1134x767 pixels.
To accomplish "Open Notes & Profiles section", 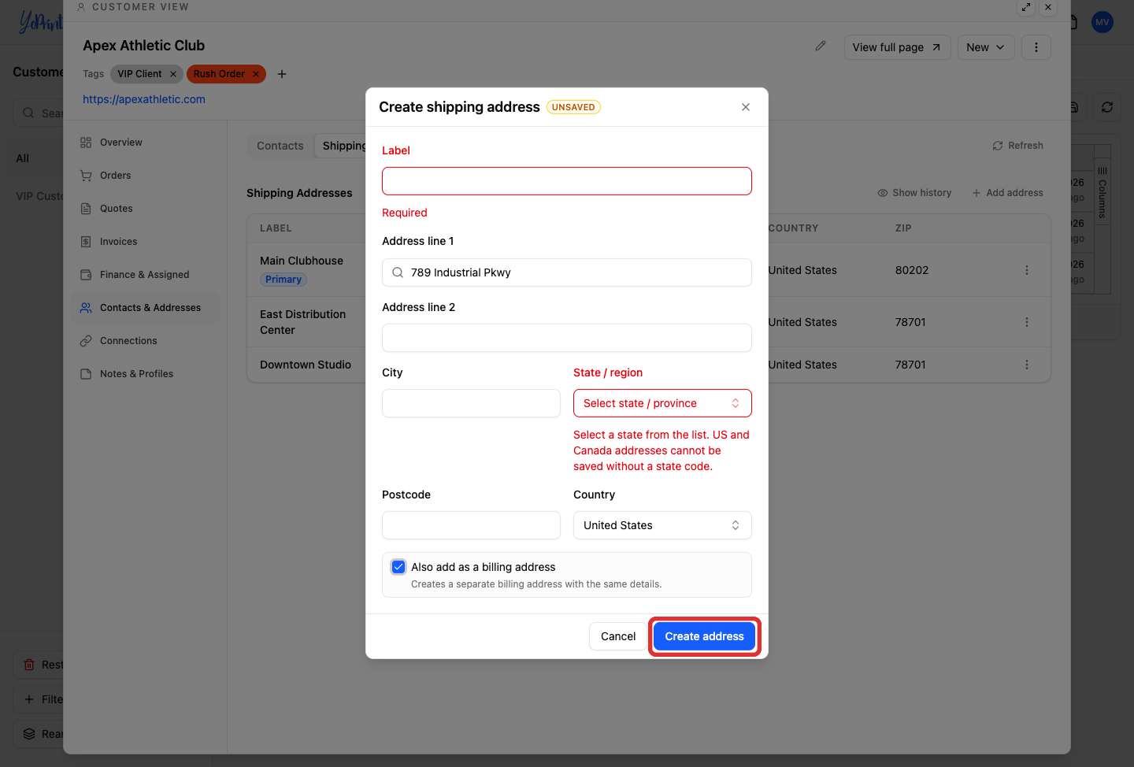I will (x=145, y=374).
